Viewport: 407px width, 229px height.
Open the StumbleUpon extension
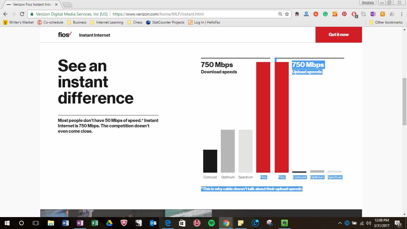[x=316, y=14]
